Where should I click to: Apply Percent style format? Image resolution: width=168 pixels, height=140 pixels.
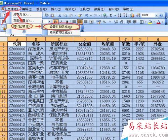point(104,22)
